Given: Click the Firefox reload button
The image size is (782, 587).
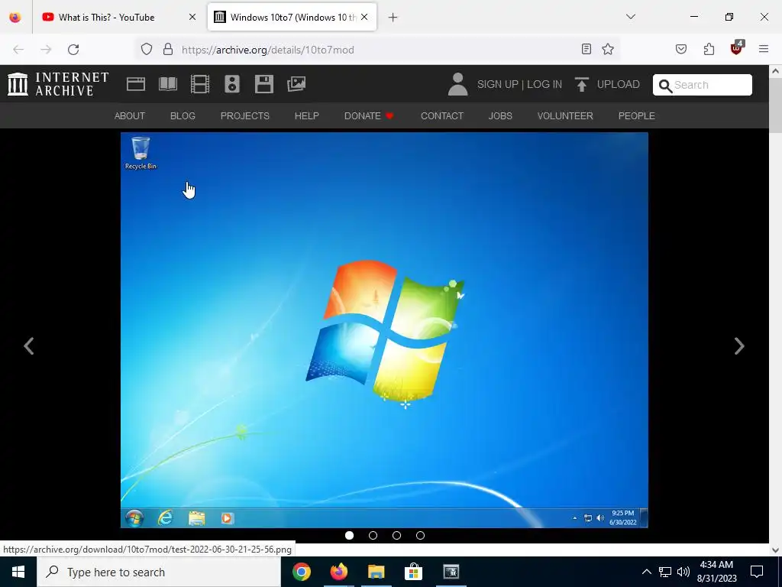Looking at the screenshot, I should click(x=73, y=50).
